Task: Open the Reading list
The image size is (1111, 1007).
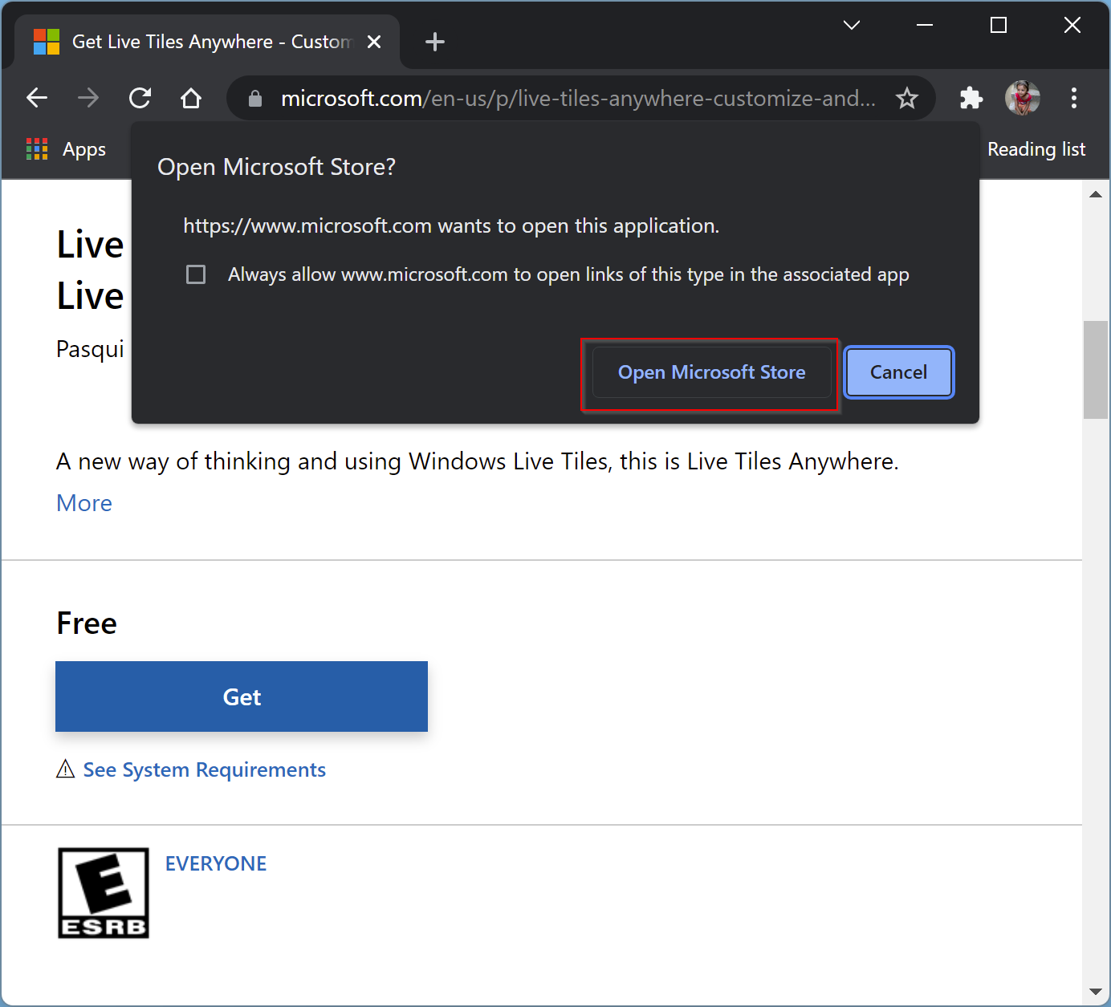Action: tap(1036, 149)
